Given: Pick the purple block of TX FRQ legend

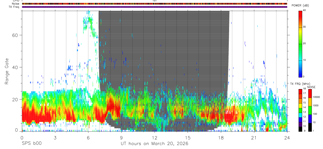Looking at the screenshot, I should [300, 125].
